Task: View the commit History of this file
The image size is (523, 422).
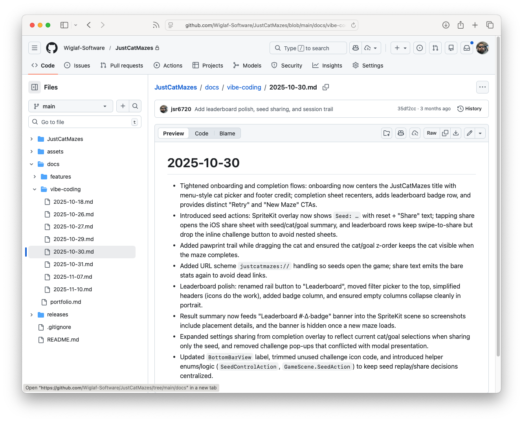Action: pos(470,109)
